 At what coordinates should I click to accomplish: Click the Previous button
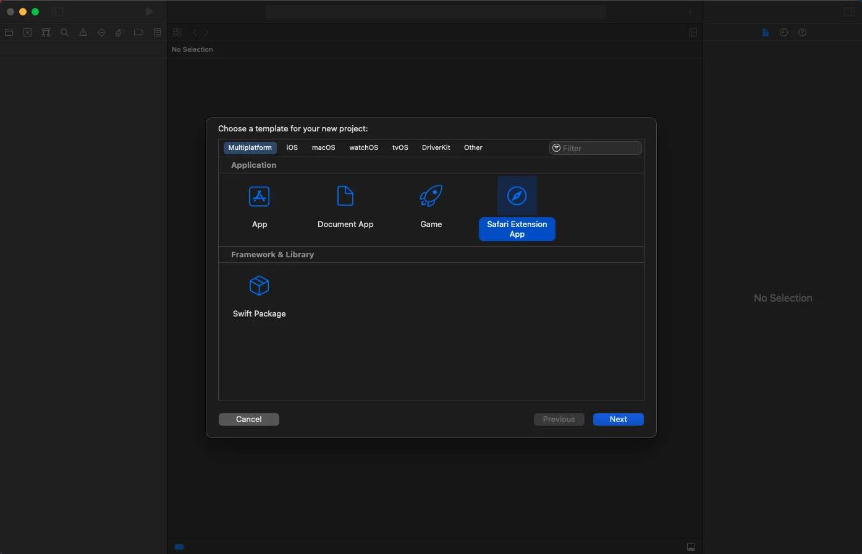559,420
